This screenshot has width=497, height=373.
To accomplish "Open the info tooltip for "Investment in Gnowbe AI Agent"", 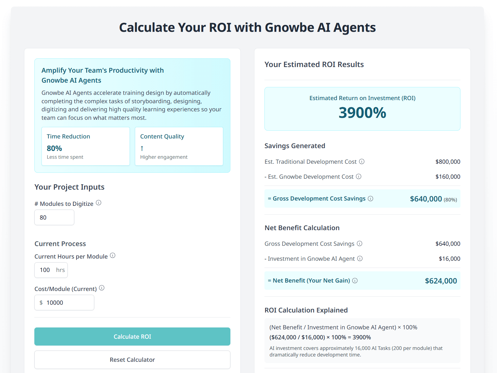I will point(360,259).
